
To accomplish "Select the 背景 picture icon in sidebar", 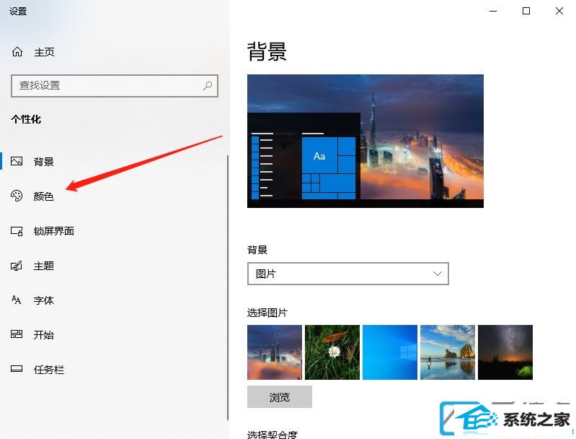I will click(x=17, y=161).
